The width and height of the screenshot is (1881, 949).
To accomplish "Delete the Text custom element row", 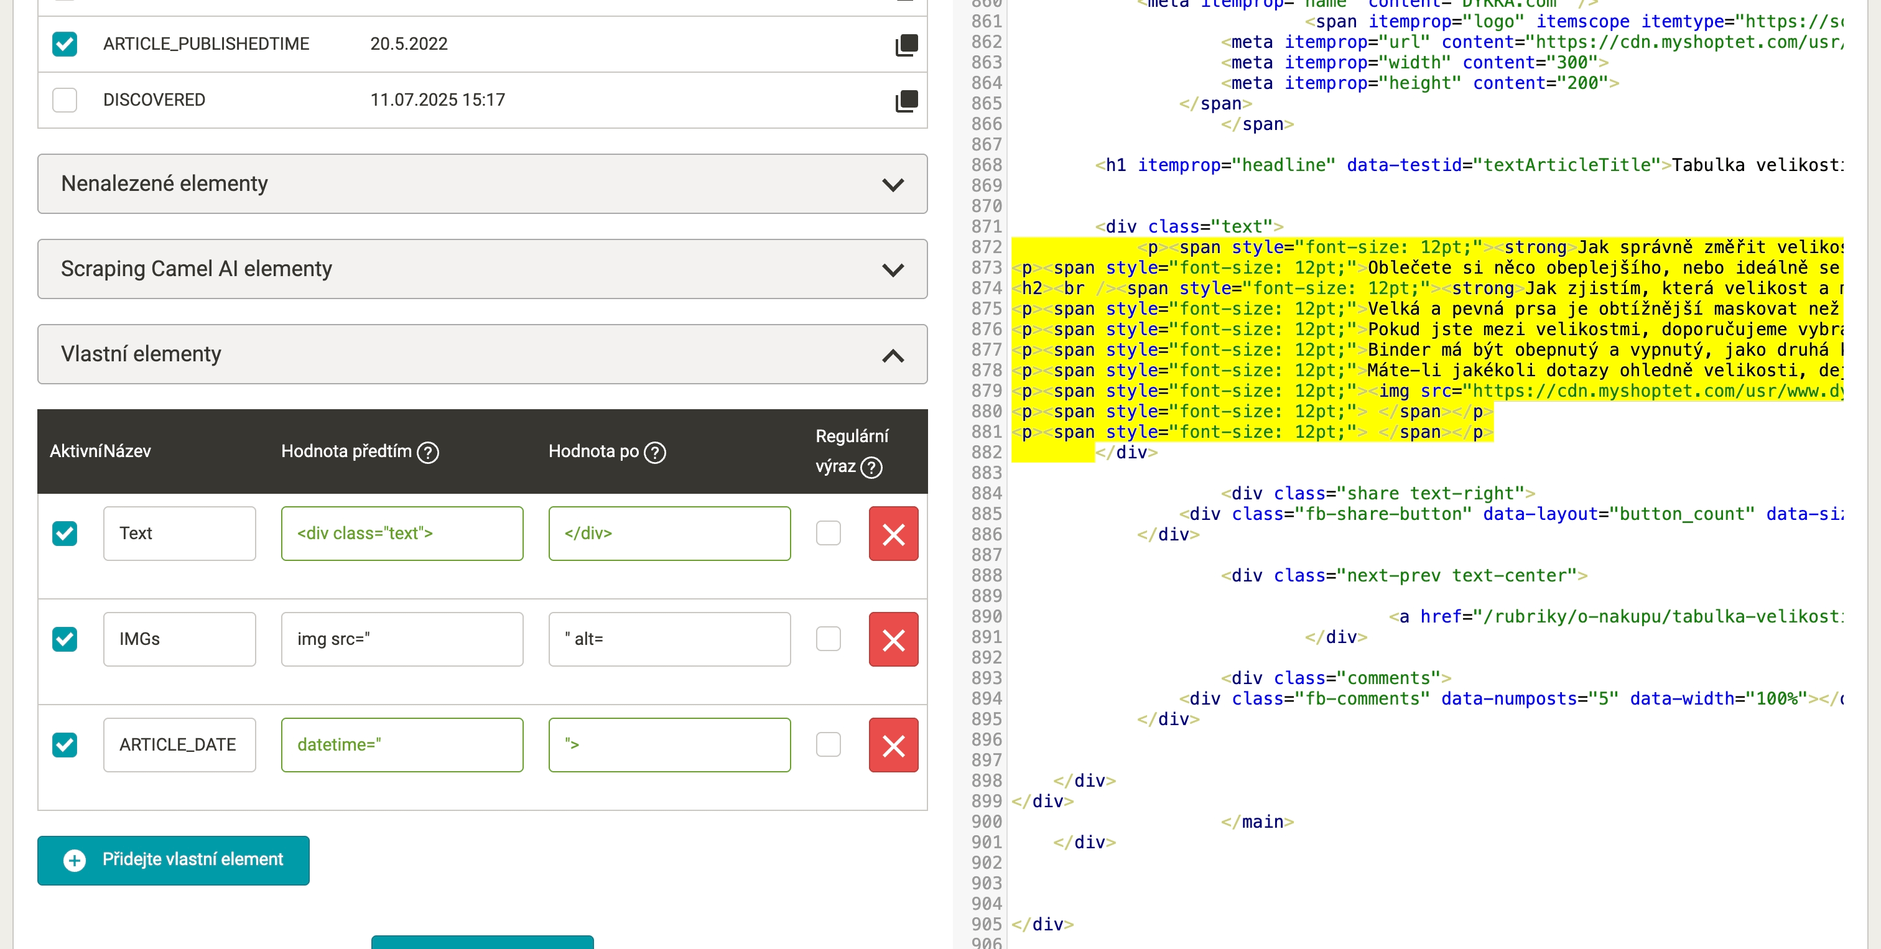I will [x=893, y=534].
